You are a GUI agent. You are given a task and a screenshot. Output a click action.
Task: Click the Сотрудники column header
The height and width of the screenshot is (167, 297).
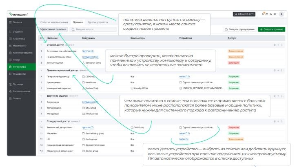pos(89,38)
